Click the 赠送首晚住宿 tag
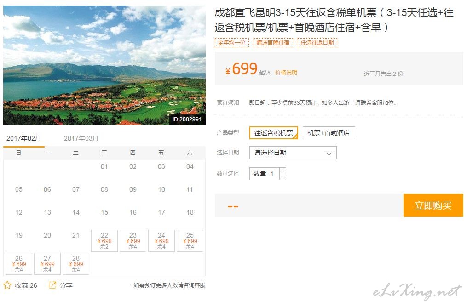467x307 pixels. 273,43
